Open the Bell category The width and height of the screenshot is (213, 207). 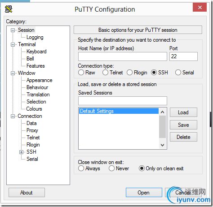coord(30,59)
